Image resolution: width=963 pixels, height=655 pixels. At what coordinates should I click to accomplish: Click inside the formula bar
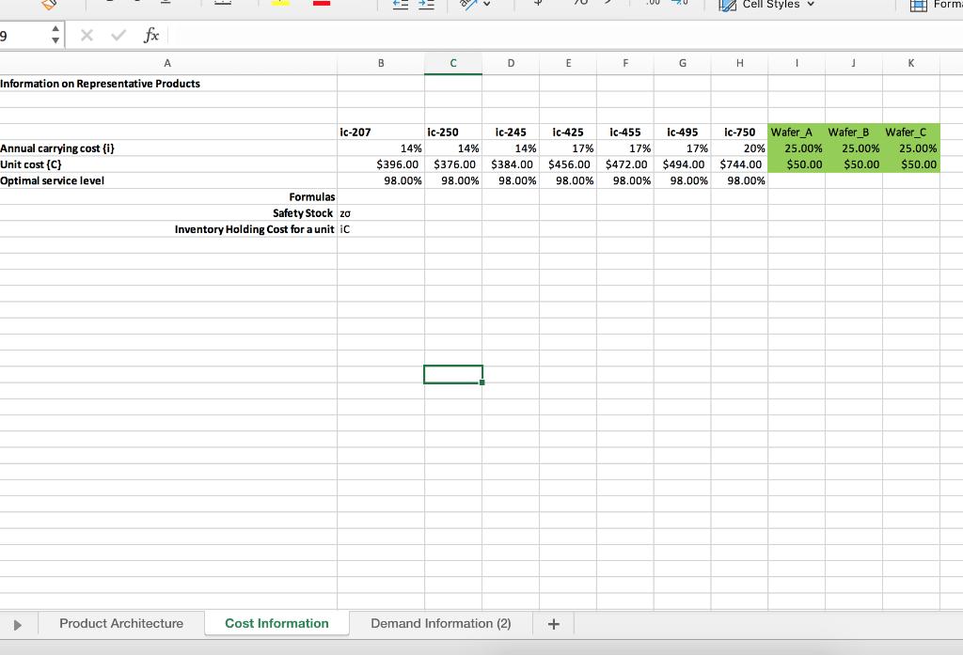376,36
